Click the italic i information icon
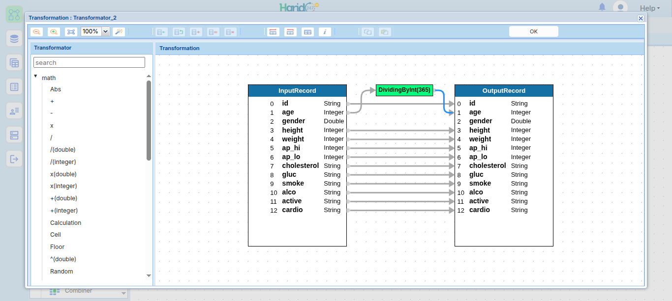This screenshot has width=672, height=301. coord(325,32)
